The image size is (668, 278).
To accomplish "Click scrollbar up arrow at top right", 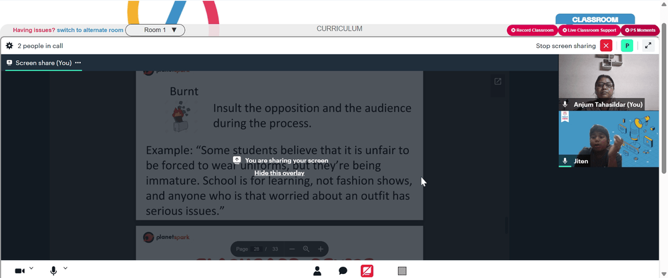I will click(664, 3).
